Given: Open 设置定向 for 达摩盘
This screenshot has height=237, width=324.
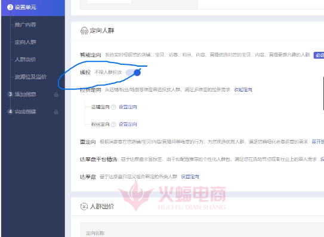Looking at the screenshot, I should (x=190, y=177).
